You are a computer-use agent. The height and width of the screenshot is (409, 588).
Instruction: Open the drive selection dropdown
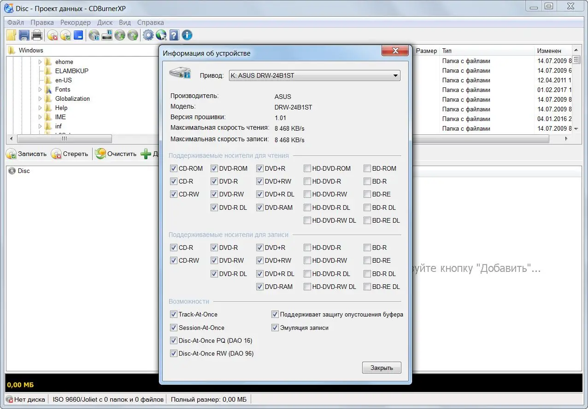(395, 75)
